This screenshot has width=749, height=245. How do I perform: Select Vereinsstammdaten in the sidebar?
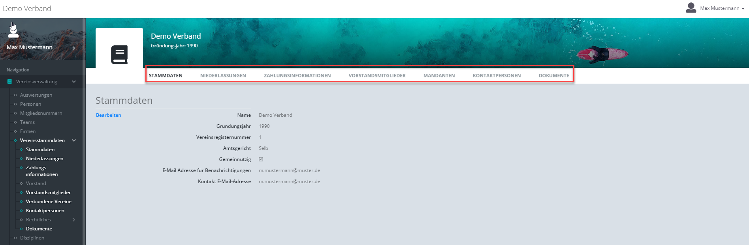click(x=42, y=140)
